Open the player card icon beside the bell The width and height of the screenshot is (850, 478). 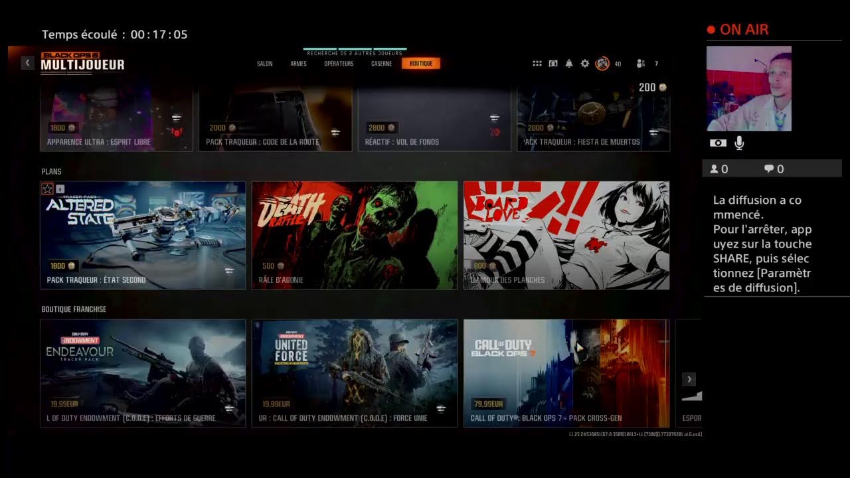point(553,64)
